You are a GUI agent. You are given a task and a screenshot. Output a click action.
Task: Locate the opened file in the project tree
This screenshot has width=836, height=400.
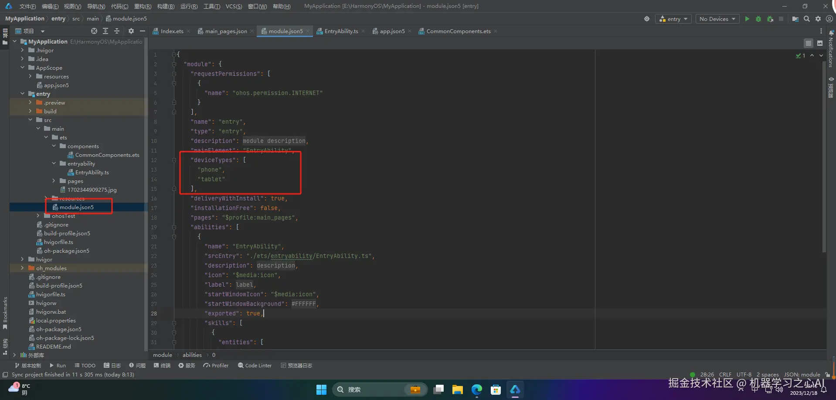coord(94,31)
